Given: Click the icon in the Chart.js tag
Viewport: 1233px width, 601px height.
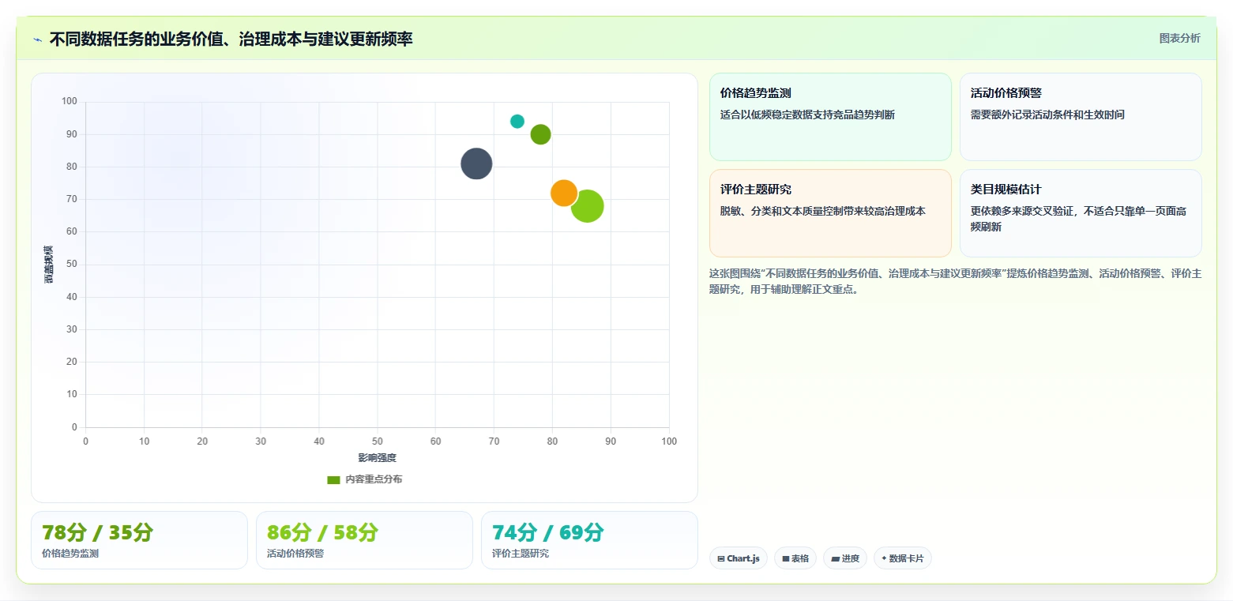Looking at the screenshot, I should tap(721, 558).
